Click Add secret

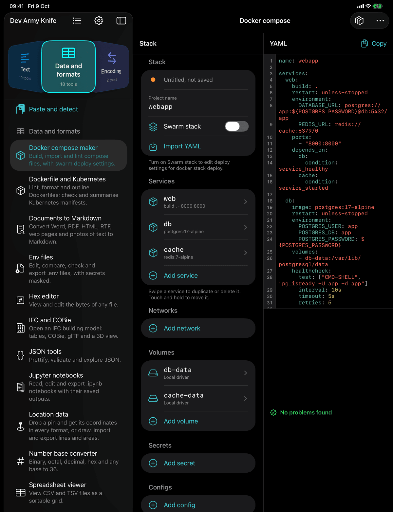coord(179,463)
